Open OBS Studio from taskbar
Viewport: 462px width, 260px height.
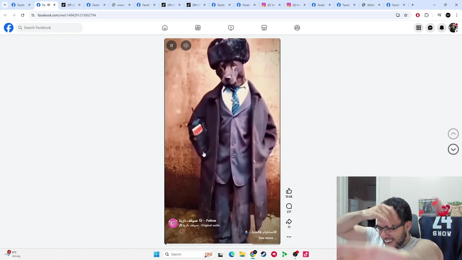point(295,254)
